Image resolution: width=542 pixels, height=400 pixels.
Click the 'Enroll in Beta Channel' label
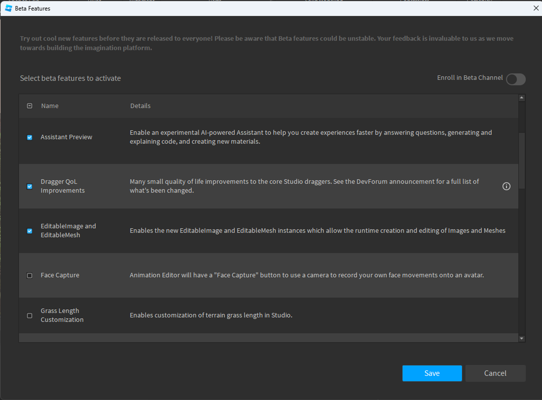(470, 78)
